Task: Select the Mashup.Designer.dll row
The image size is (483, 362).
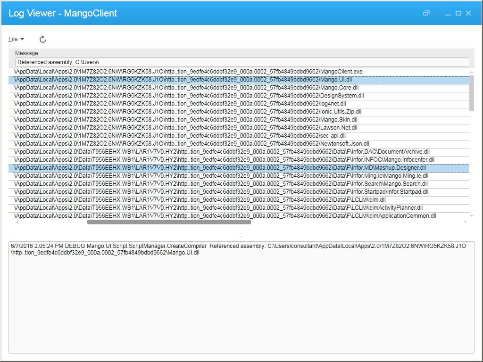Action: (x=189, y=168)
